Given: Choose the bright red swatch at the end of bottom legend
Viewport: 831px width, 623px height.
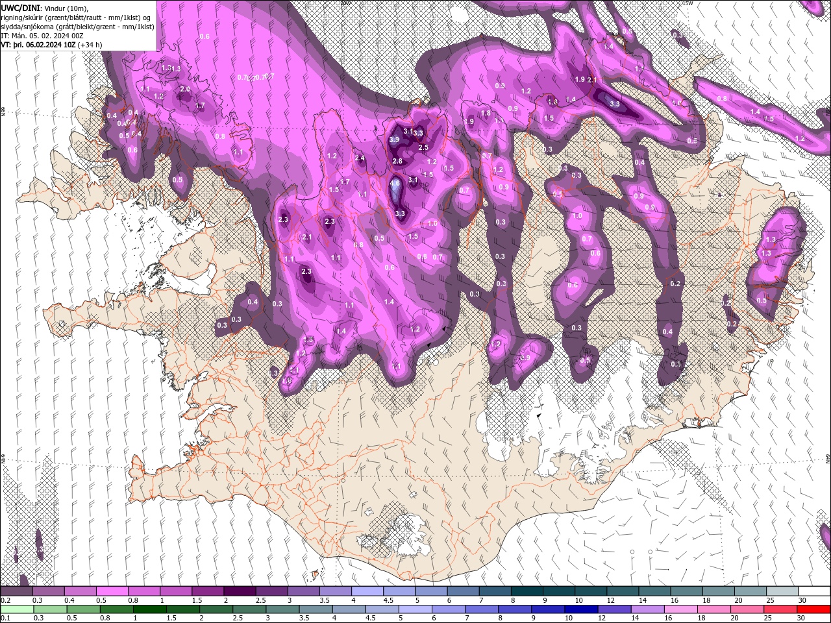Looking at the screenshot, I should pyautogui.click(x=813, y=609).
